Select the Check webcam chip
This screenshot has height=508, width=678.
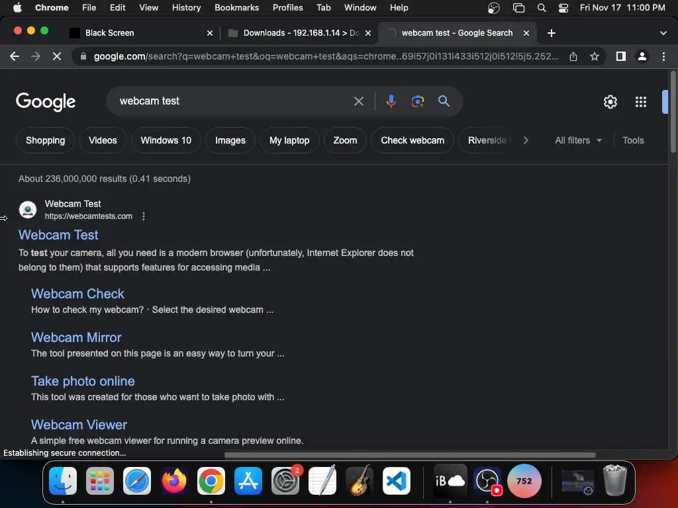point(412,140)
